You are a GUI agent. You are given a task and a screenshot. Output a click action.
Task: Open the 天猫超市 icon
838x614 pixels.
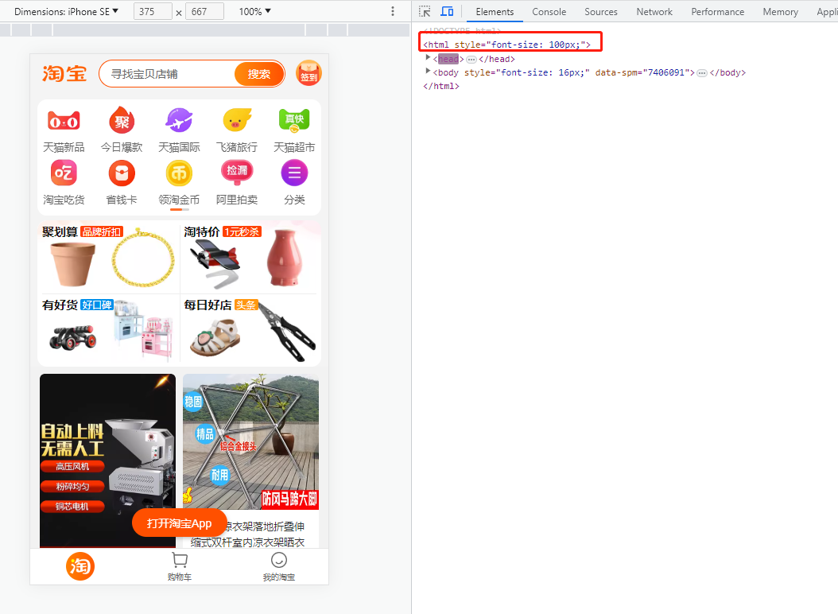(294, 120)
